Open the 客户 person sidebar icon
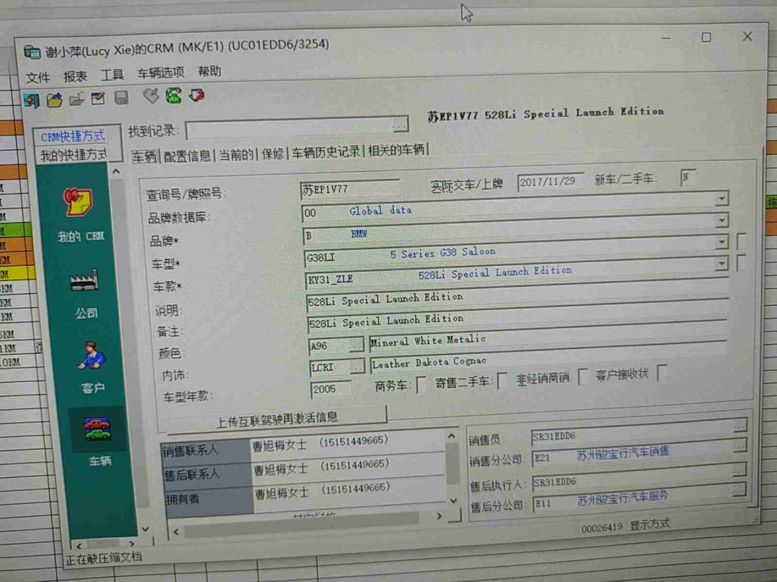777x582 pixels. (x=91, y=355)
